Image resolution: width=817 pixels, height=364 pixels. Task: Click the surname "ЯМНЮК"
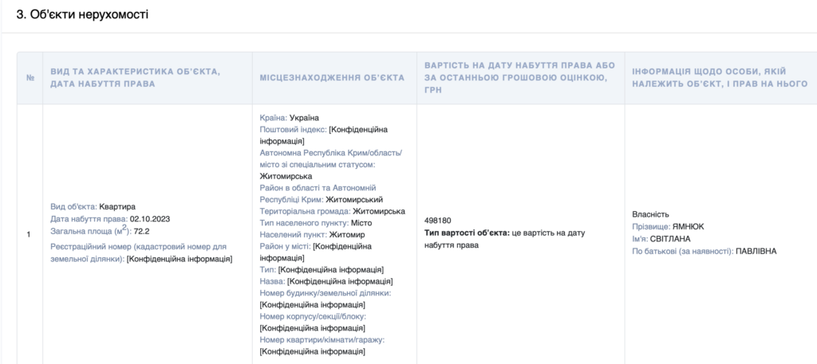point(688,226)
